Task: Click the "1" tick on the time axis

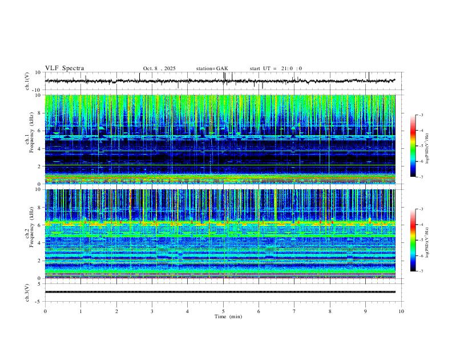Action: (x=80, y=311)
